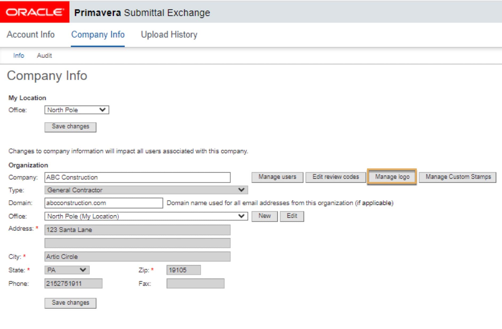Click the Manage users button
The height and width of the screenshot is (329, 502).
click(277, 177)
